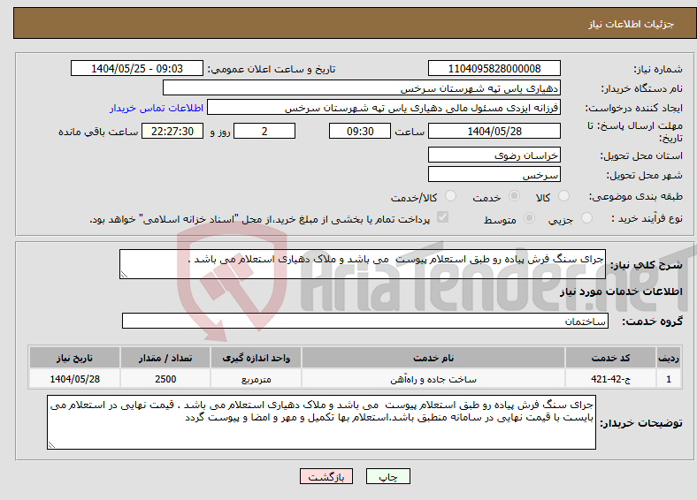697x500 pixels.
Task: Click the بازگشت back button
Action: coord(326,476)
